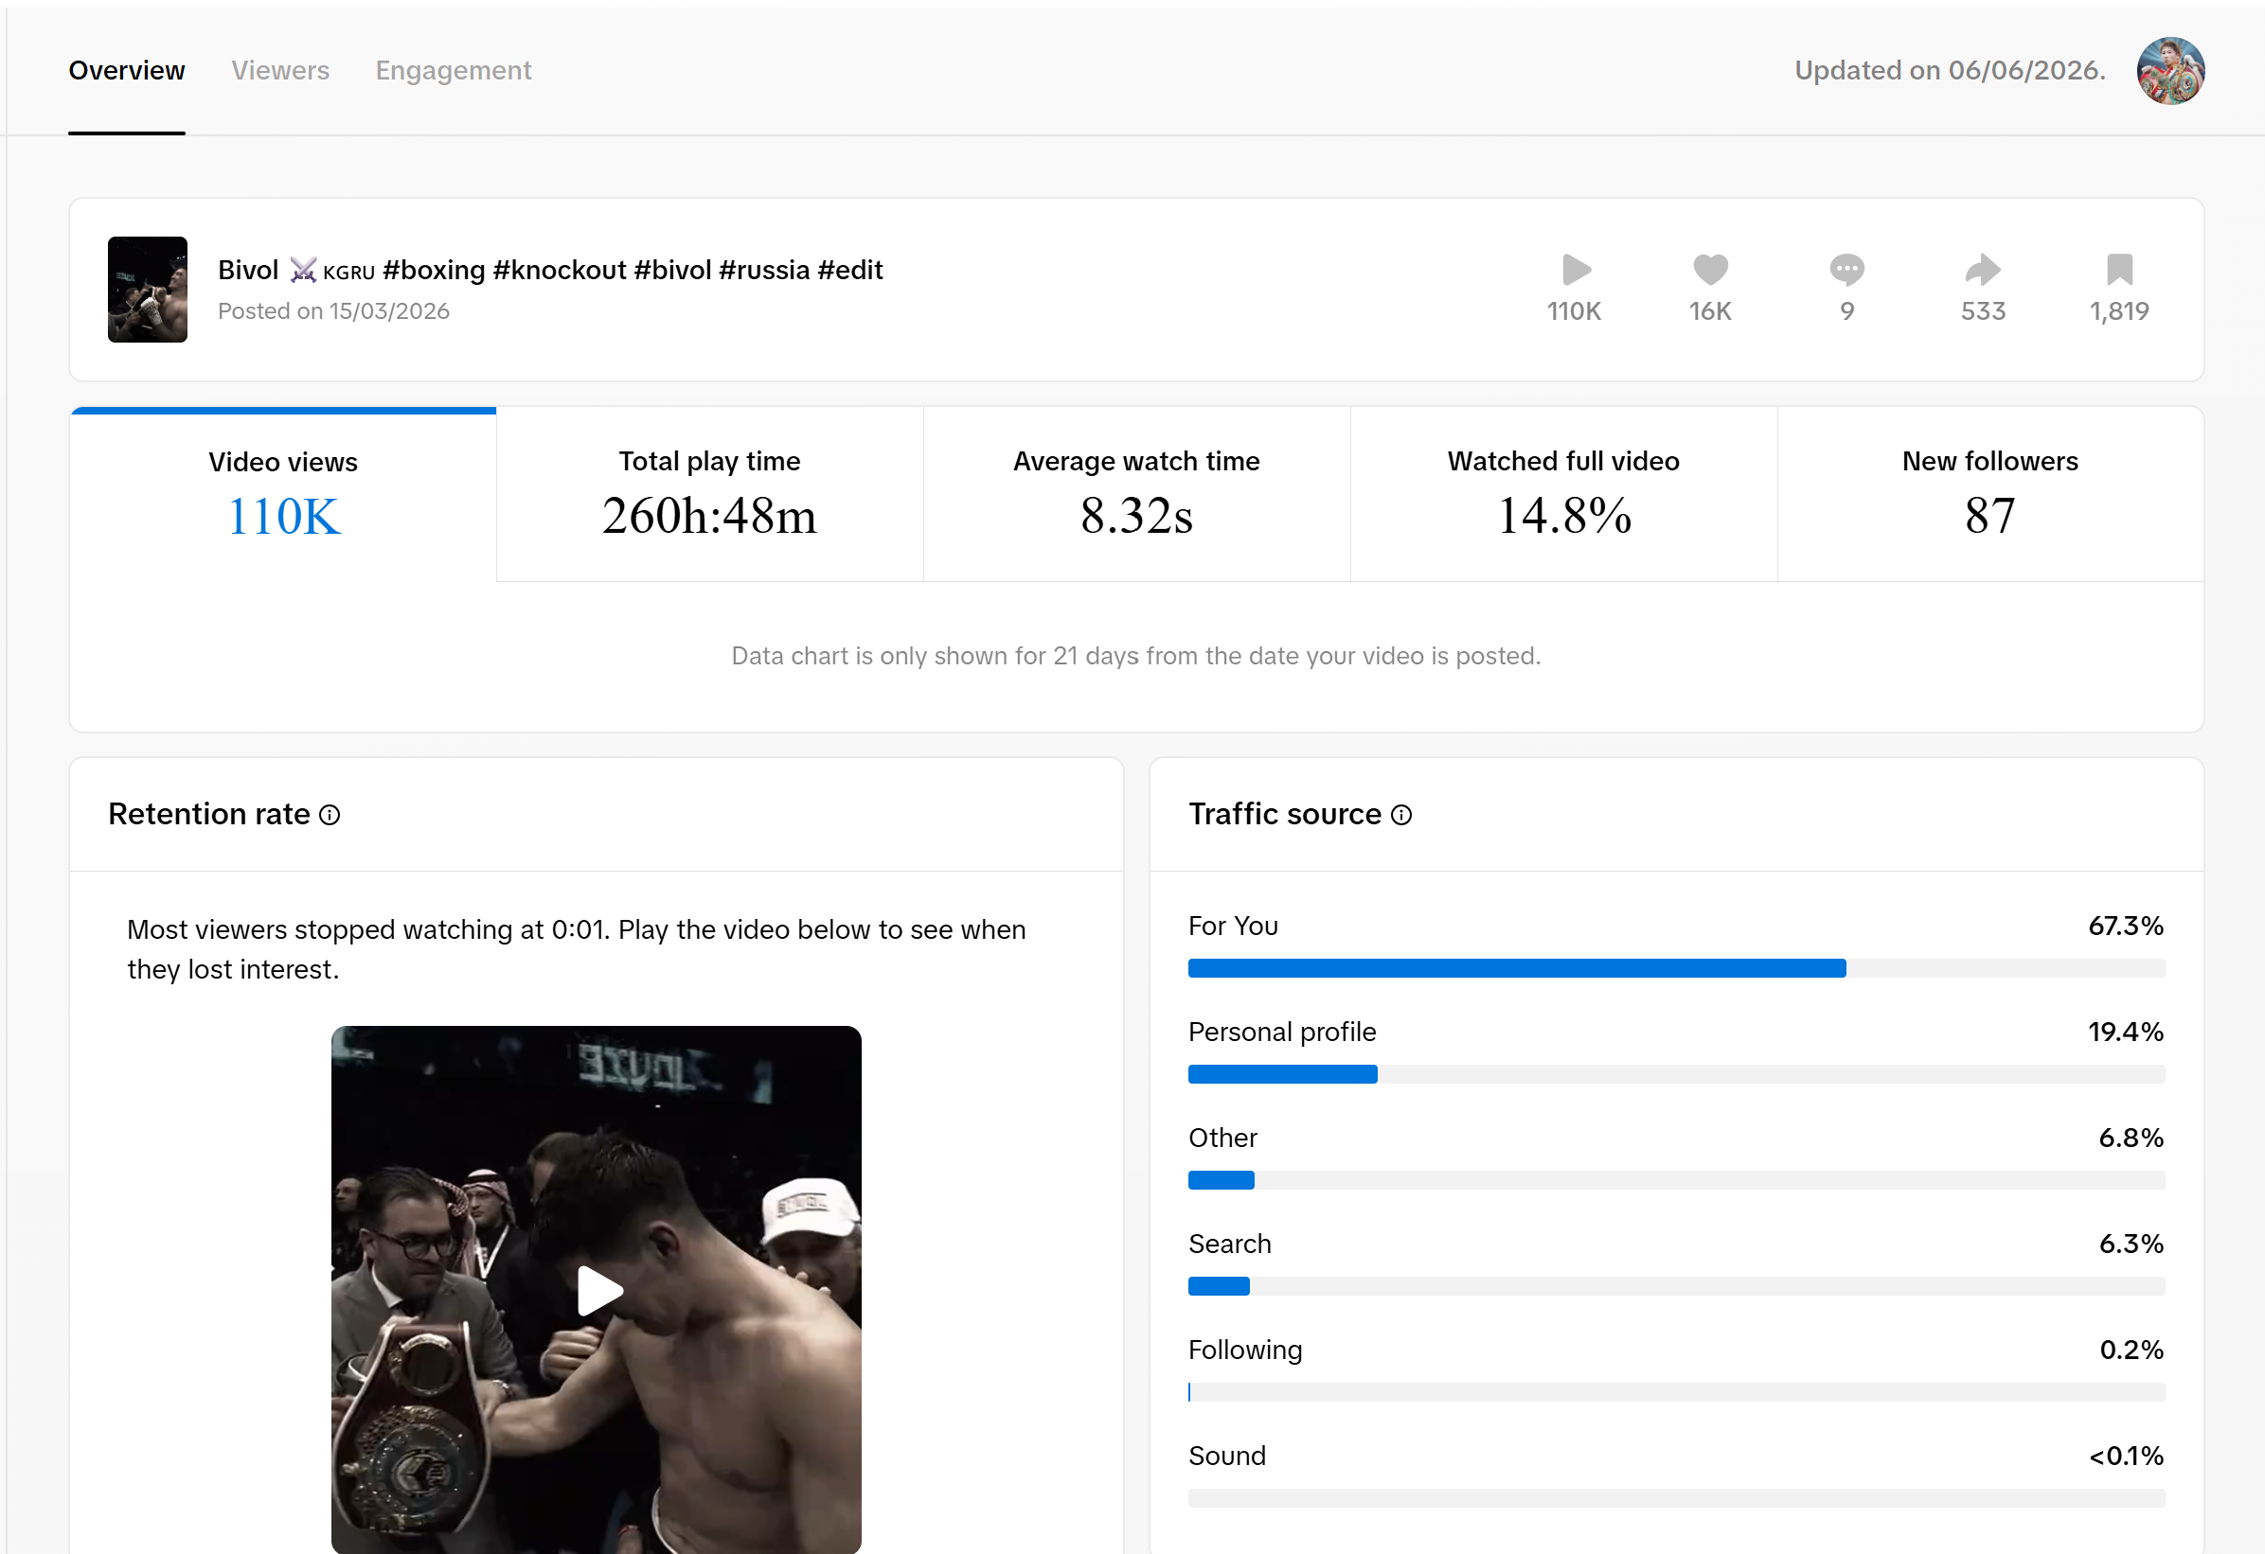Click the 21-day data chart notice
Screen dimensions: 2265x1554
(x=1136, y=657)
